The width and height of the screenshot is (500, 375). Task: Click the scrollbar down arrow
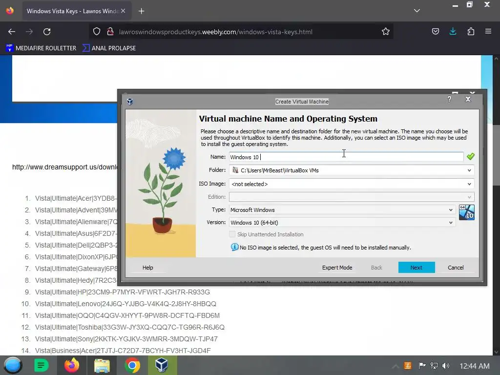tap(496, 352)
